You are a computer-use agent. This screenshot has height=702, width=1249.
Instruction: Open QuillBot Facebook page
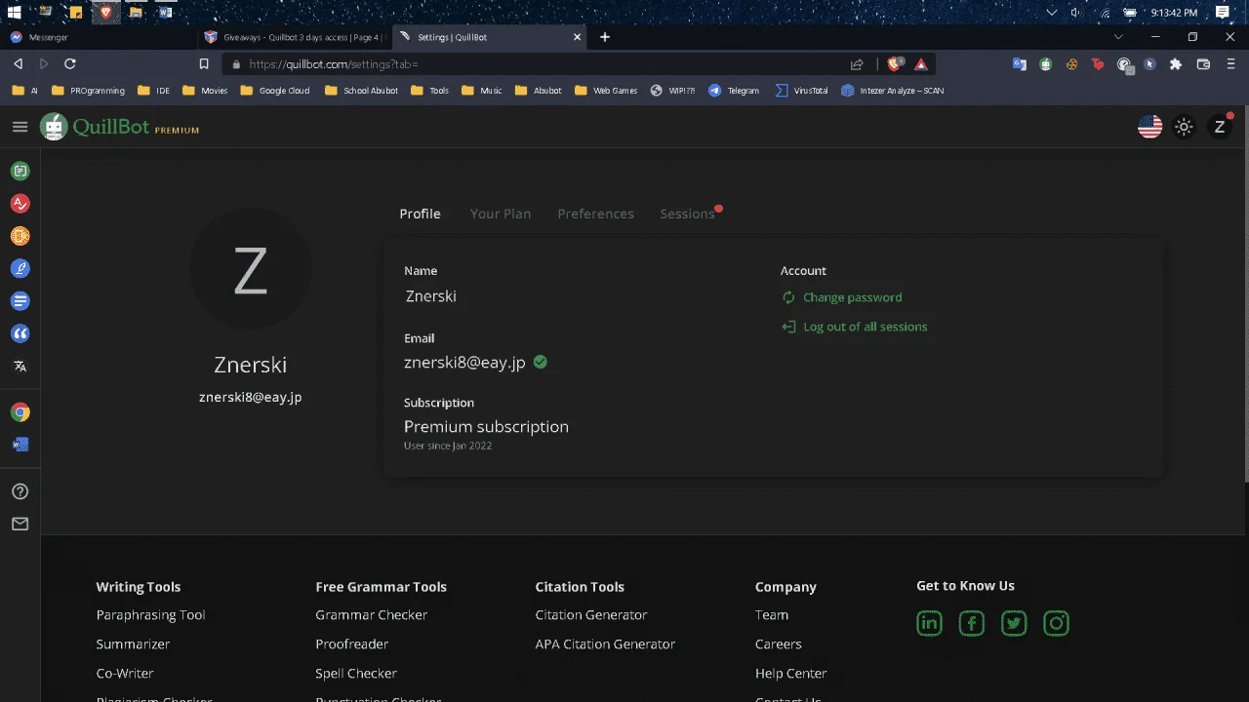972,623
